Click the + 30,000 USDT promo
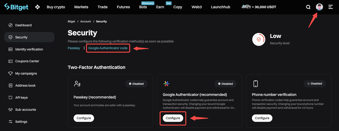 264,7
